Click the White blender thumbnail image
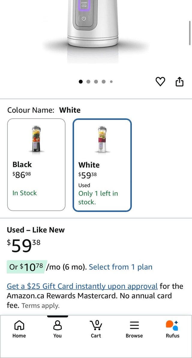This screenshot has width=192, height=358. [102, 139]
